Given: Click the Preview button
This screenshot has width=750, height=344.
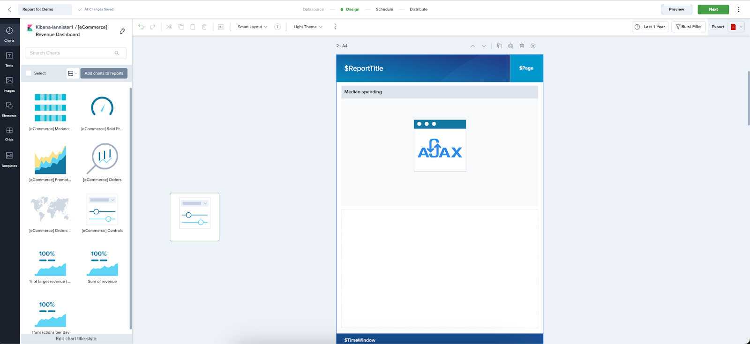Looking at the screenshot, I should coord(676,9).
